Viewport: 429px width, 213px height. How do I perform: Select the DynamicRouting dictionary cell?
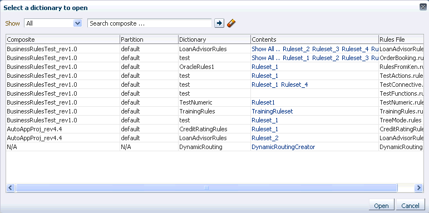pos(214,147)
